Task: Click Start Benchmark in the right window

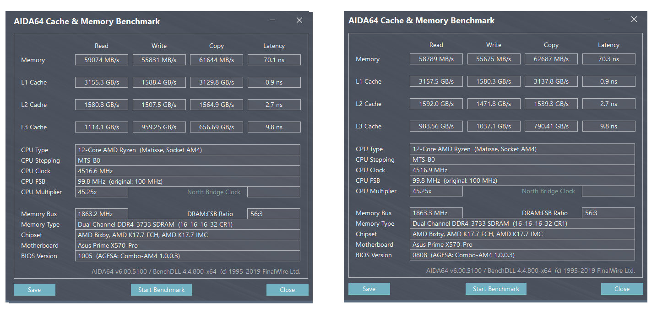Action: (x=496, y=289)
